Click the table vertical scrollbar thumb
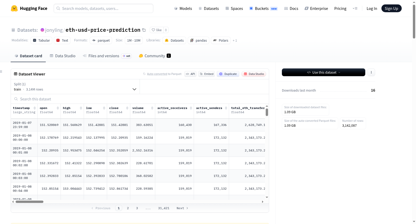This screenshot has width=416, height=224. 267,112
